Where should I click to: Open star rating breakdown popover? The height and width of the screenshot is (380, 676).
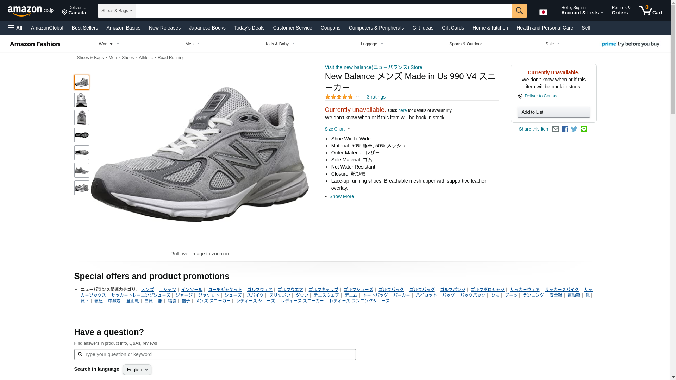click(342, 97)
